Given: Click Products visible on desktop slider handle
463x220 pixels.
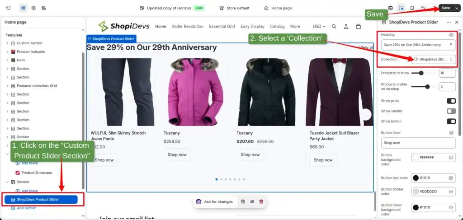Looking at the screenshot, I should (427, 87).
